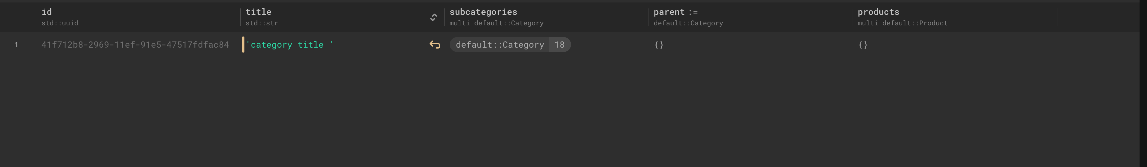Click divider between subcategories and parent columns
The image size is (1147, 167).
point(649,17)
